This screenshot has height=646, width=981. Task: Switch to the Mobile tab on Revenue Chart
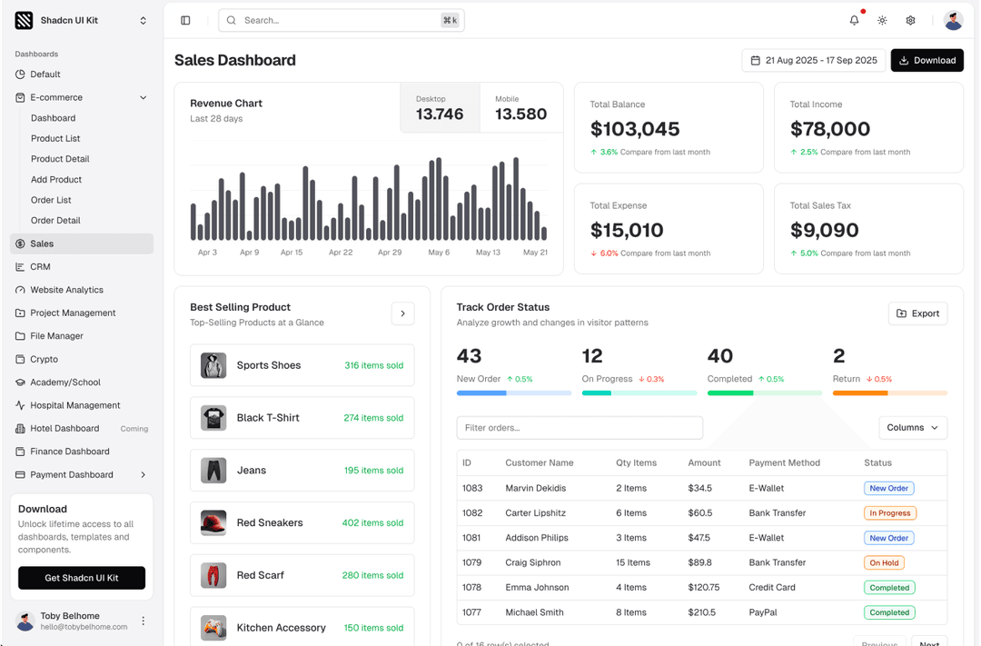click(520, 109)
